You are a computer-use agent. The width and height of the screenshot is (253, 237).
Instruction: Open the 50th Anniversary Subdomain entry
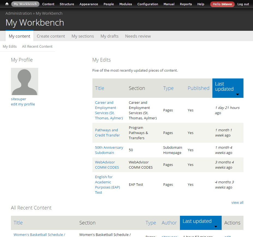click(x=109, y=150)
